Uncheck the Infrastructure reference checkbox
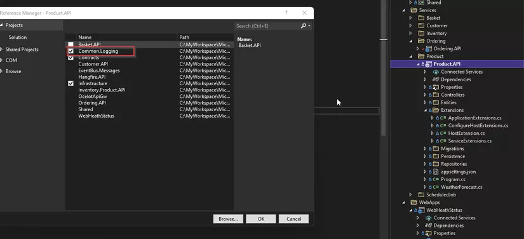 71,83
